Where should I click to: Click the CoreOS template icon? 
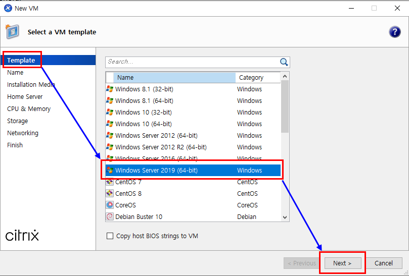tap(110, 205)
